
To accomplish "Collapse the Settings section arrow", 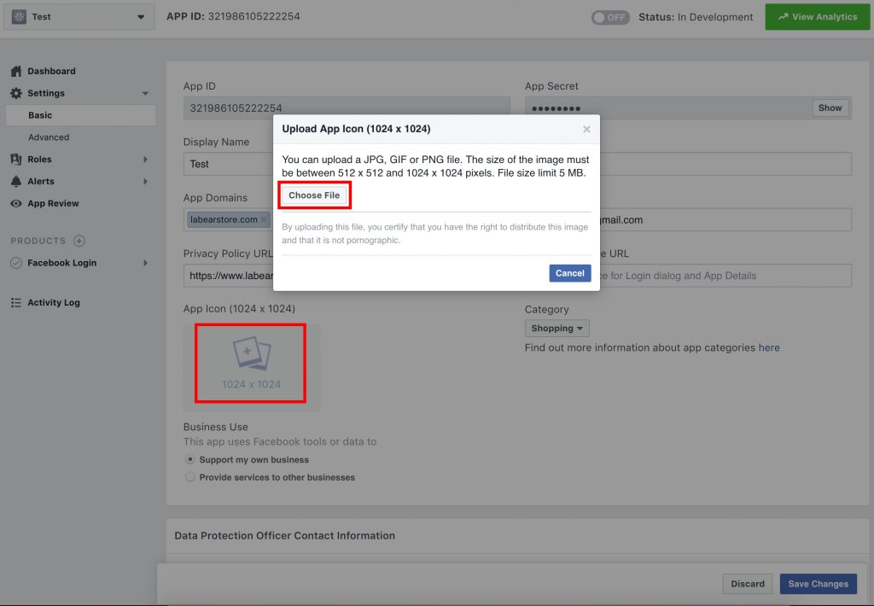I will [145, 93].
